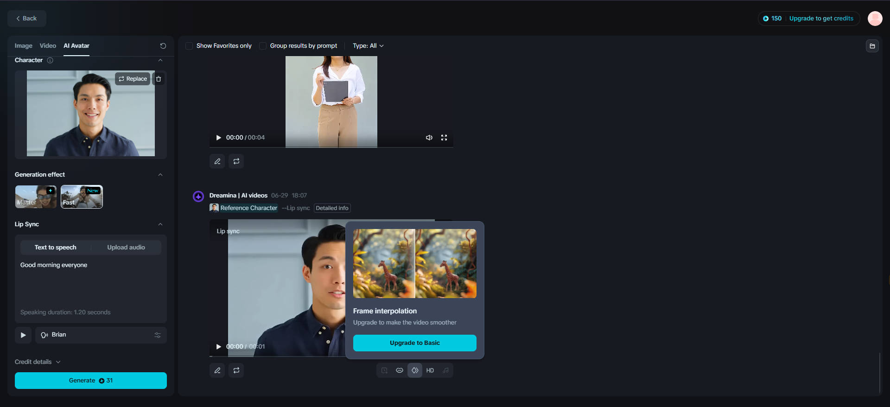890x407 pixels.
Task: Choose the Fast generation effect
Action: point(82,197)
